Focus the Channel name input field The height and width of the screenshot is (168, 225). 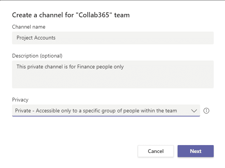[x=113, y=38]
